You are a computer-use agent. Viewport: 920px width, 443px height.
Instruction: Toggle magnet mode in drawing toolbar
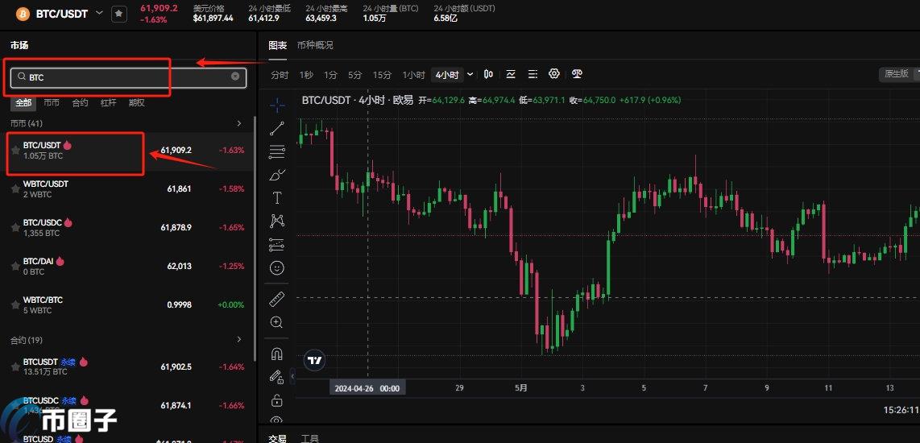(277, 354)
